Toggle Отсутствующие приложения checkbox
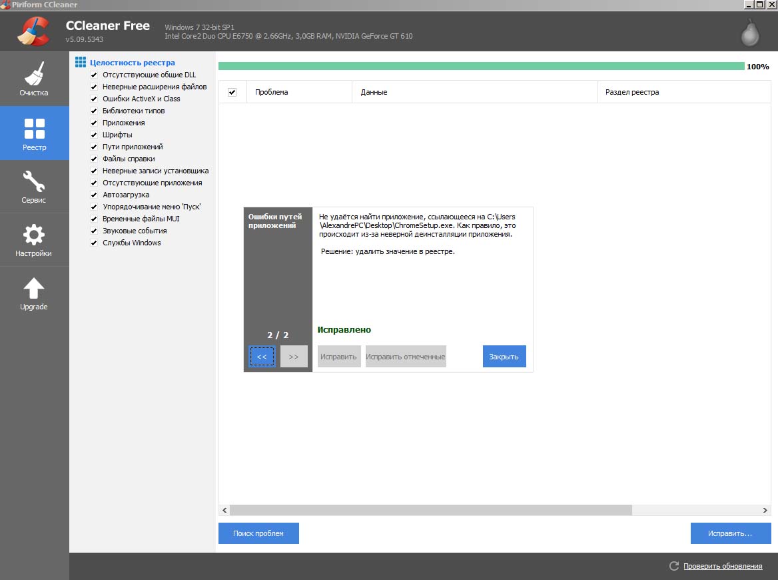Viewport: 778px width, 580px height. point(94,183)
